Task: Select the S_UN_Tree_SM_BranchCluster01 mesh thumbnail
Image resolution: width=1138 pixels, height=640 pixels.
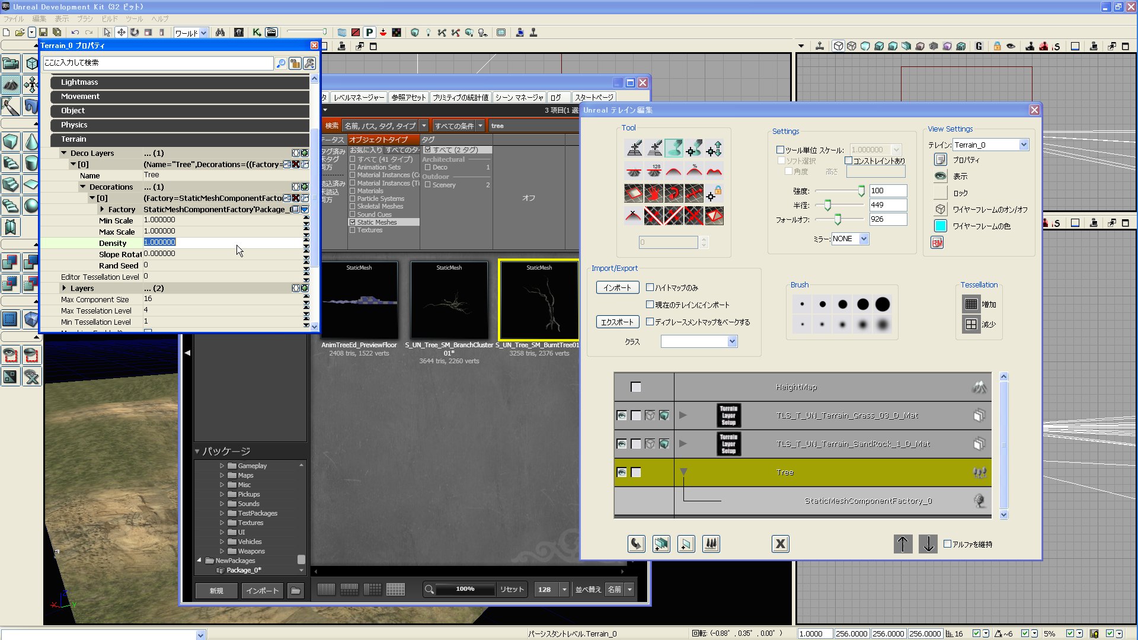Action: (x=449, y=300)
